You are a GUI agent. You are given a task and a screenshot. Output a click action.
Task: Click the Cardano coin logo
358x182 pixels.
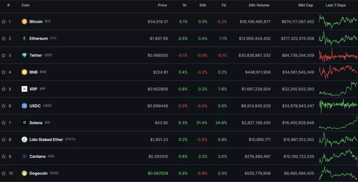coord(24,156)
